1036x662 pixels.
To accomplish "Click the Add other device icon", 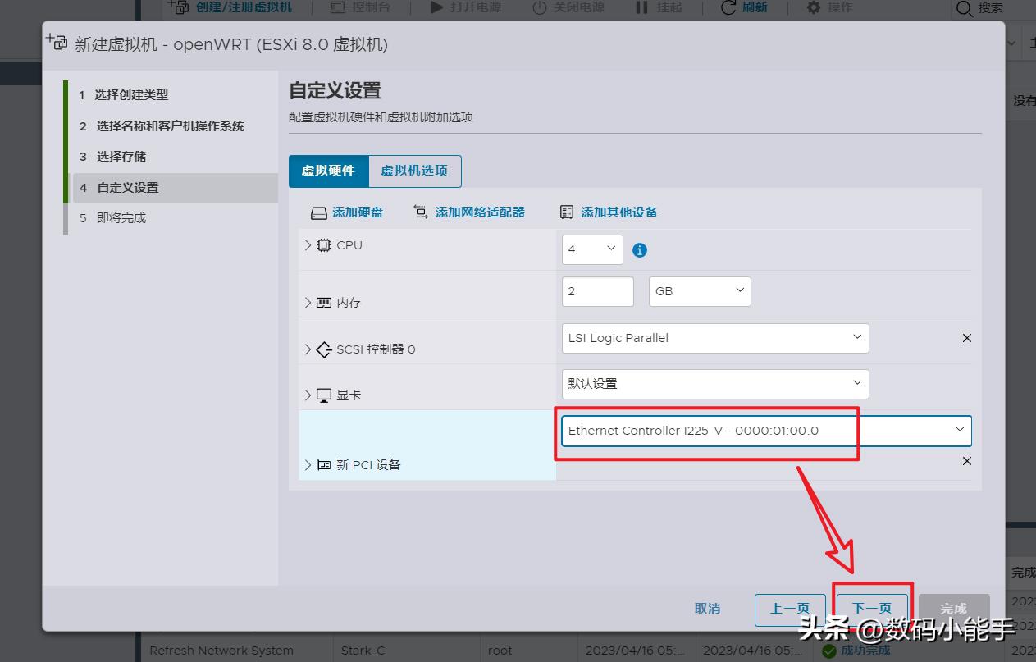I will (x=567, y=212).
